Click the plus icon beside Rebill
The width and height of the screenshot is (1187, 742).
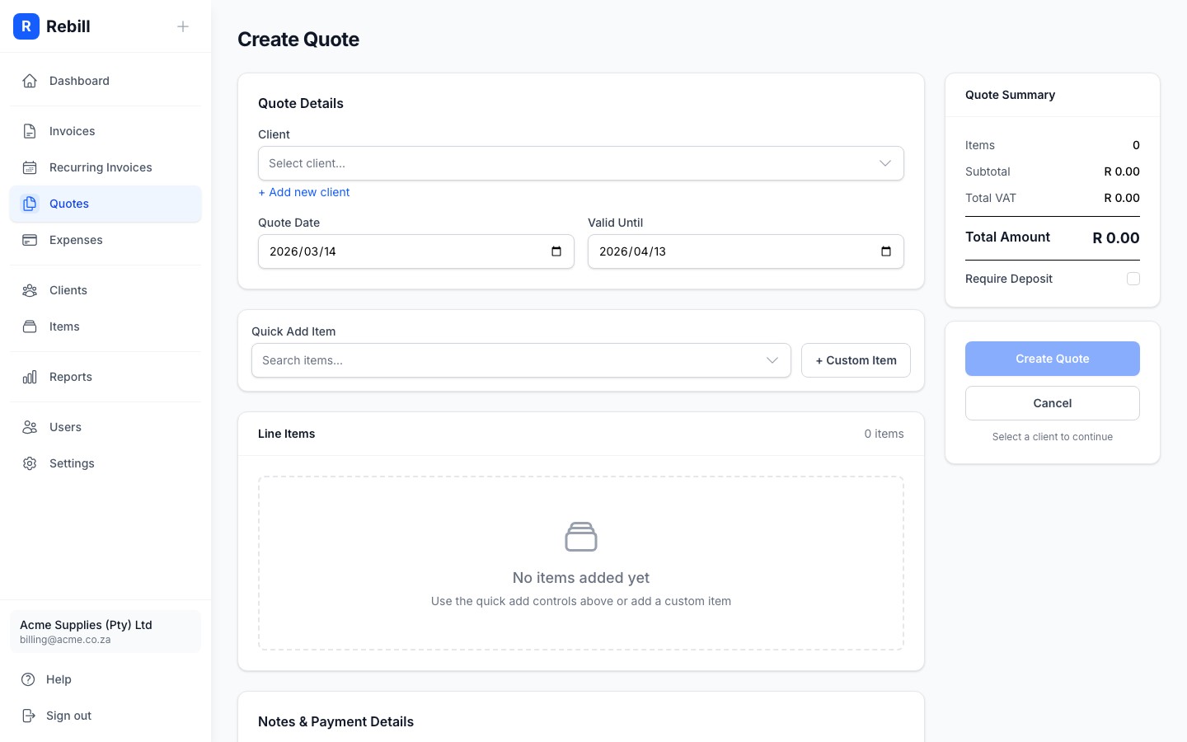(183, 26)
